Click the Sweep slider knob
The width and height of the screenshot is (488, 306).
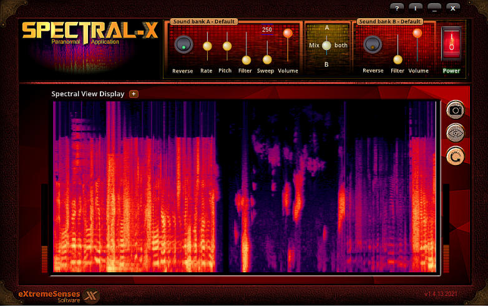[x=266, y=59]
